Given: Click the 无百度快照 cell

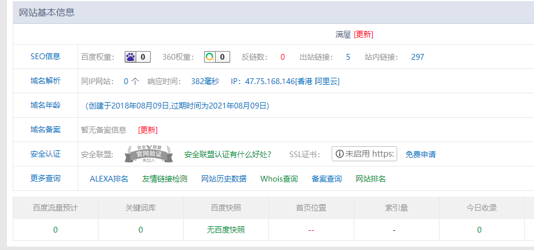Looking at the screenshot, I should [226, 230].
